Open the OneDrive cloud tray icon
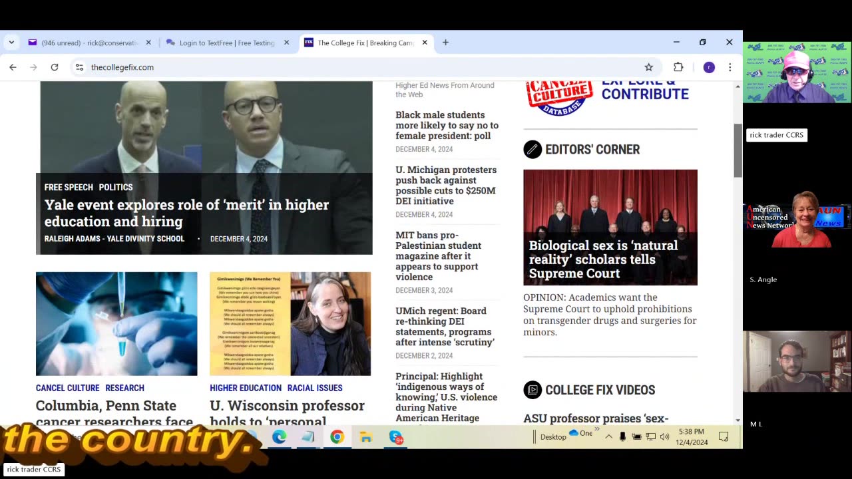 574,433
